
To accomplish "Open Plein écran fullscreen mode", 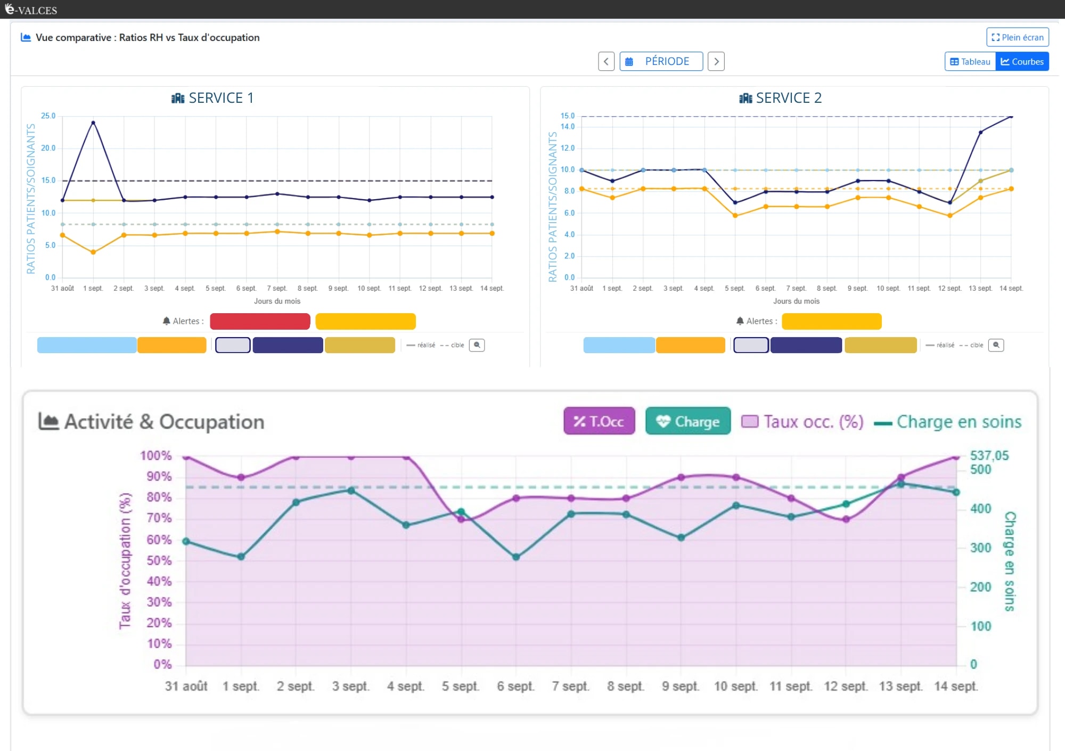I will pyautogui.click(x=1017, y=37).
